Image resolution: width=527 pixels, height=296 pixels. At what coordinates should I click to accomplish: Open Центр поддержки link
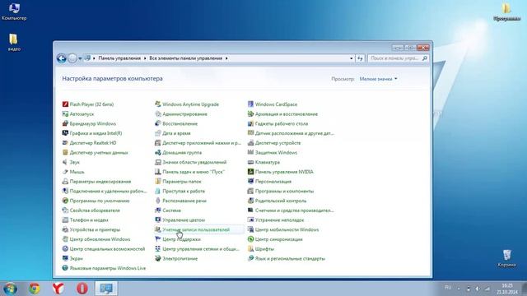181,239
